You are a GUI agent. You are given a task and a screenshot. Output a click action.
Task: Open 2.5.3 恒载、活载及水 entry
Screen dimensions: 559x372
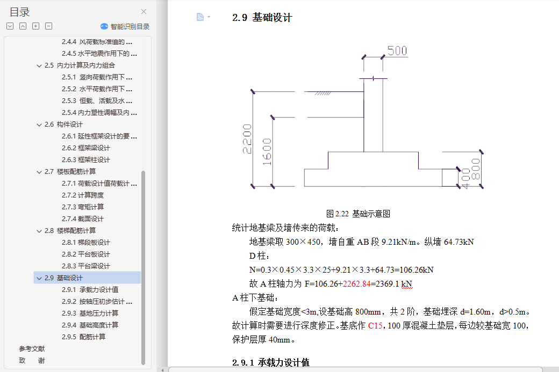pos(97,101)
